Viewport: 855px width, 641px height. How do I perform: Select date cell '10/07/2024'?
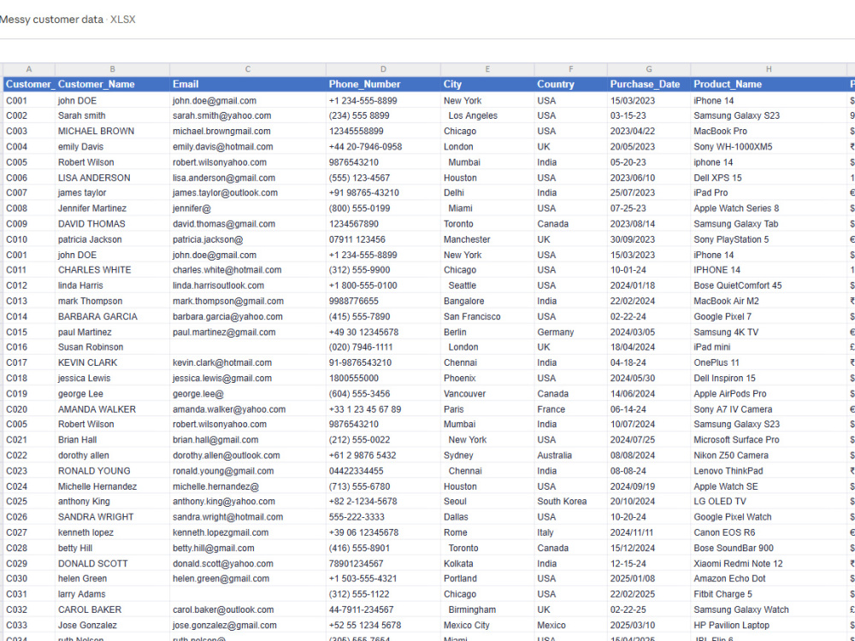(649, 424)
